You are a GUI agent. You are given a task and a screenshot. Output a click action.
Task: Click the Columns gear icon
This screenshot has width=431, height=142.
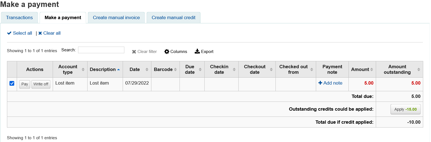coord(167,52)
